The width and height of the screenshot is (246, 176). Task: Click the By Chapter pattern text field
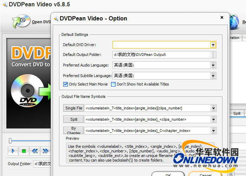pyautogui.click(x=148, y=131)
